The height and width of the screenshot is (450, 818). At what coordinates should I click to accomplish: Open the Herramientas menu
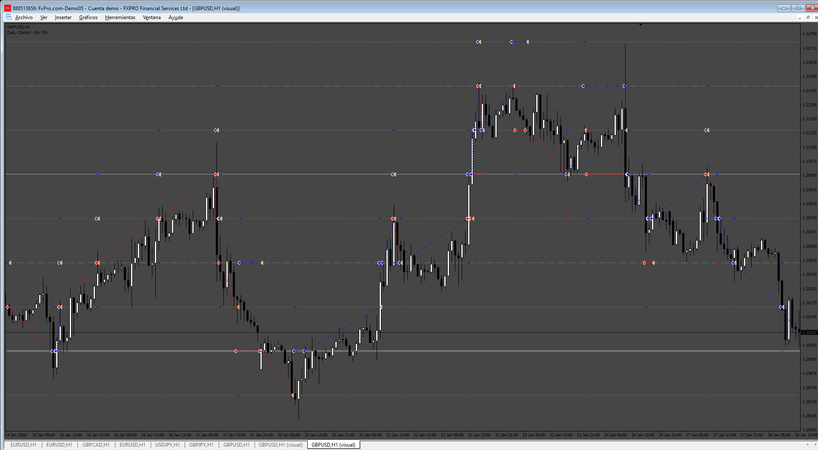tap(120, 17)
